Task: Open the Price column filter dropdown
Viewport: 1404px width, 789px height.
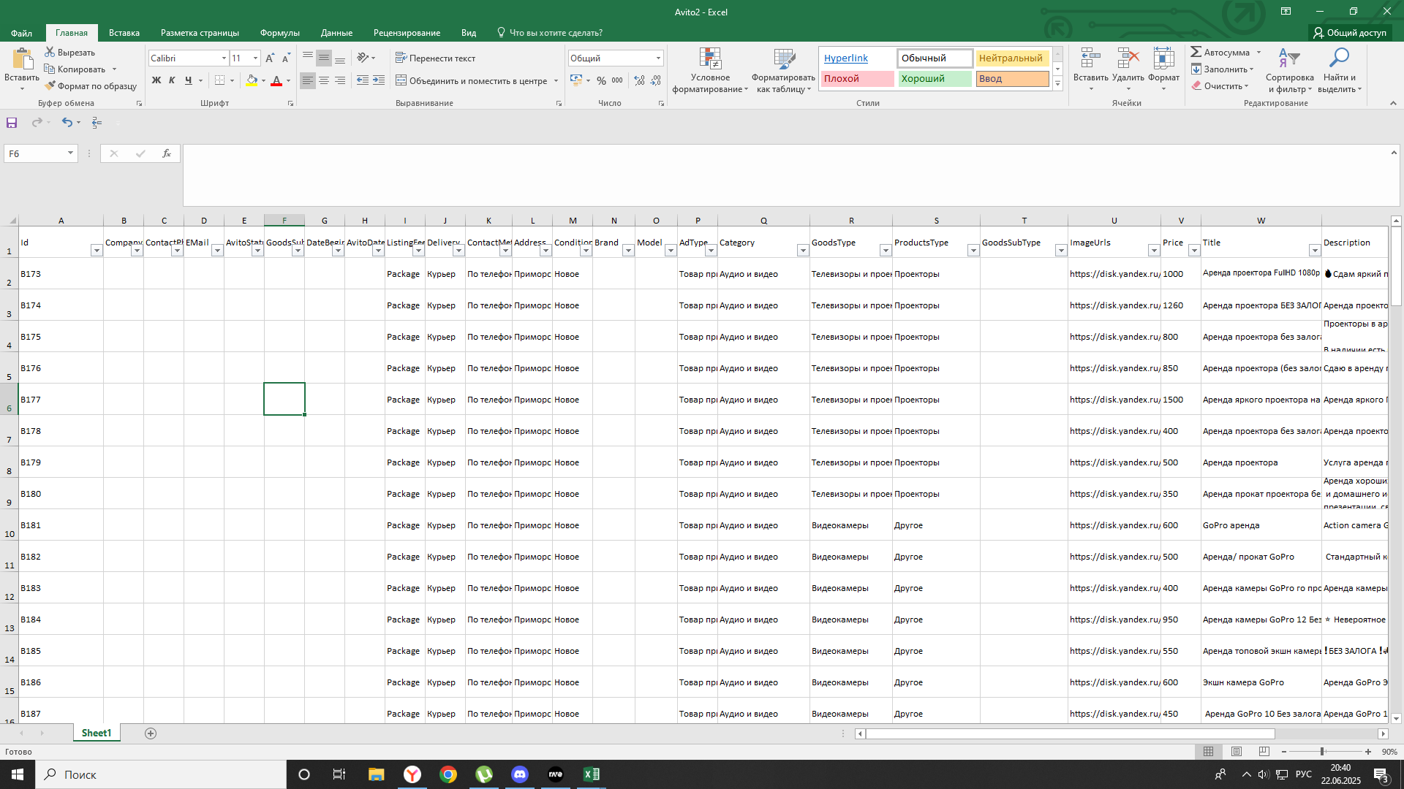Action: (x=1194, y=251)
